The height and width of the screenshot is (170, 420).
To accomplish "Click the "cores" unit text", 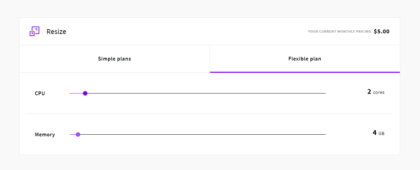I will (x=379, y=92).
